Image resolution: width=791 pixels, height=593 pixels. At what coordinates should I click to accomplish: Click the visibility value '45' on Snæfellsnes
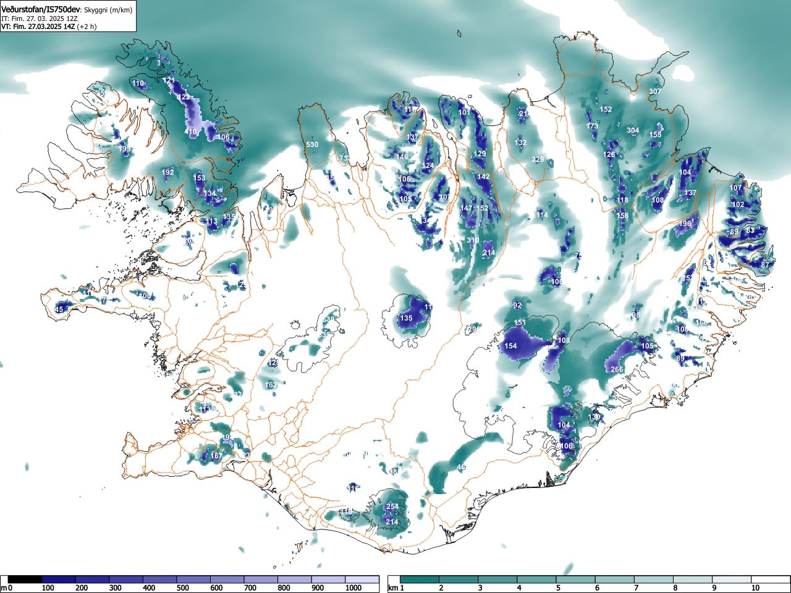pos(59,309)
